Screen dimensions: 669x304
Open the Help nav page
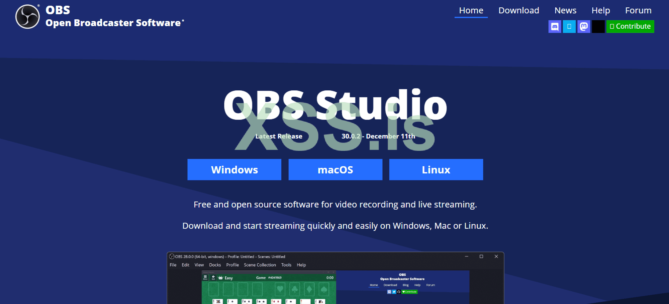pos(601,10)
